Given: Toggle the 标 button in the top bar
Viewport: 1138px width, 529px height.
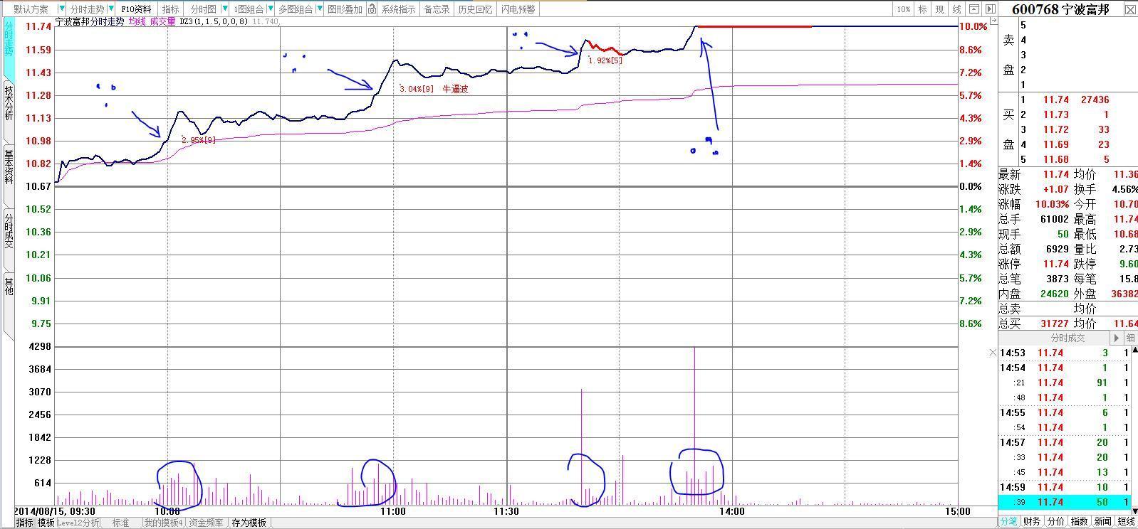Looking at the screenshot, I should point(922,9).
